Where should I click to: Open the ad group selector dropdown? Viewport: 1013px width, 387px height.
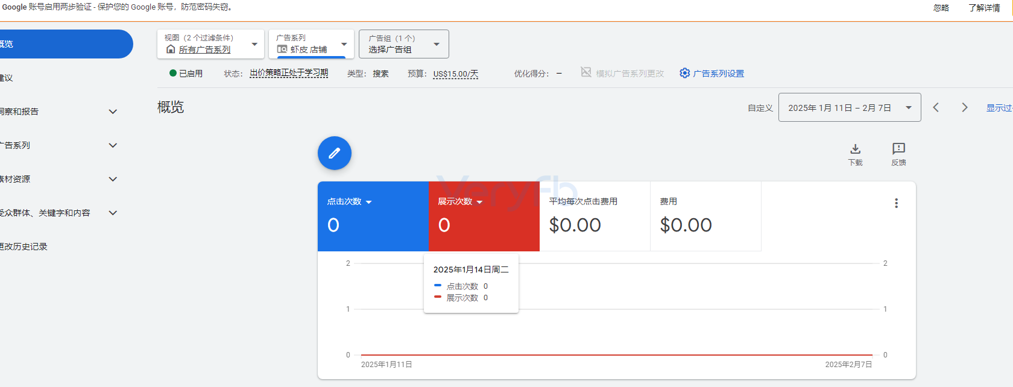coord(404,44)
